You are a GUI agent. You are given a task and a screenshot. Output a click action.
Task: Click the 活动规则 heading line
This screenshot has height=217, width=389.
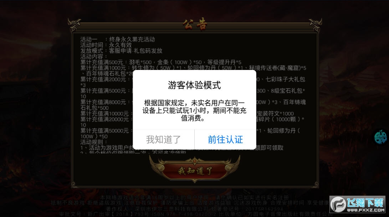[x=93, y=142]
